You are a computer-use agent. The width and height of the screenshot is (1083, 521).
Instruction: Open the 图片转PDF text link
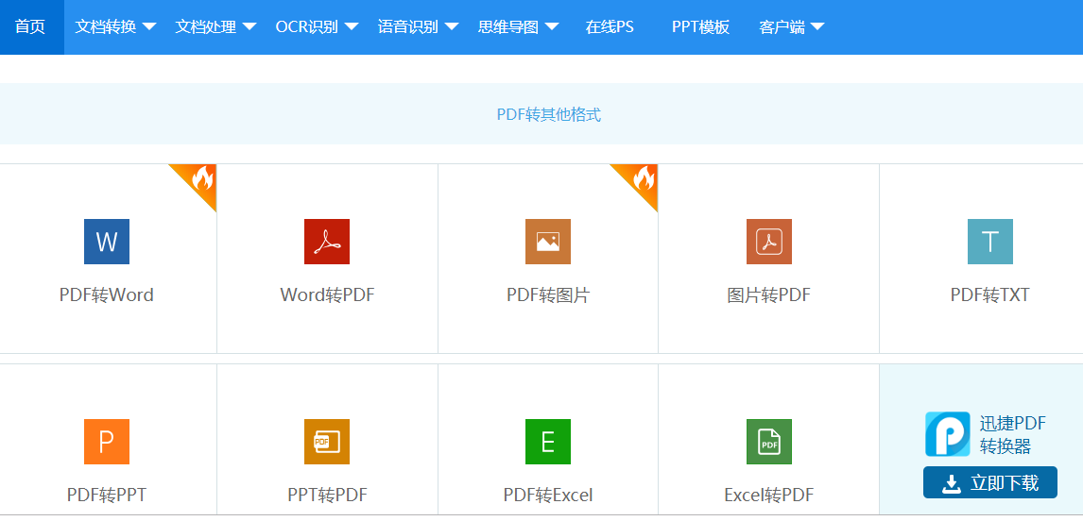768,295
